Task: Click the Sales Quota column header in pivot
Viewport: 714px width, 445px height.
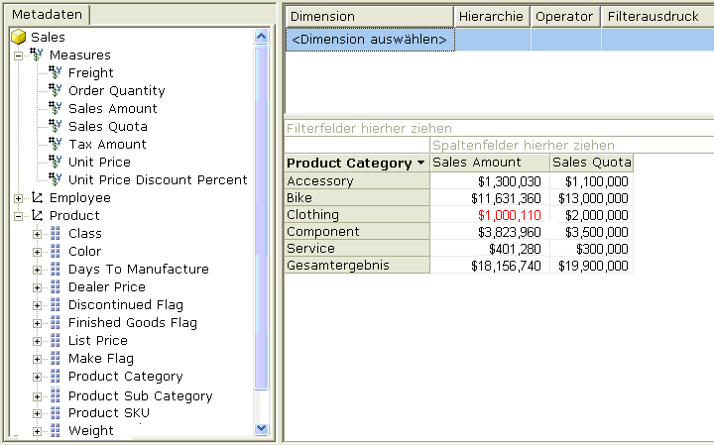Action: [x=591, y=163]
